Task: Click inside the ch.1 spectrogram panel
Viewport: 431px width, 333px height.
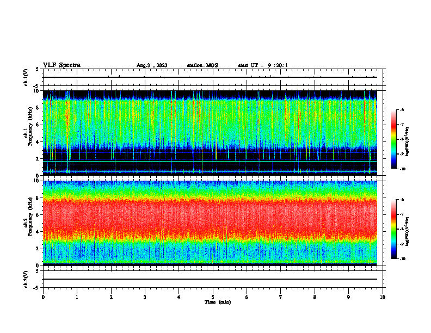Action: tap(210, 133)
